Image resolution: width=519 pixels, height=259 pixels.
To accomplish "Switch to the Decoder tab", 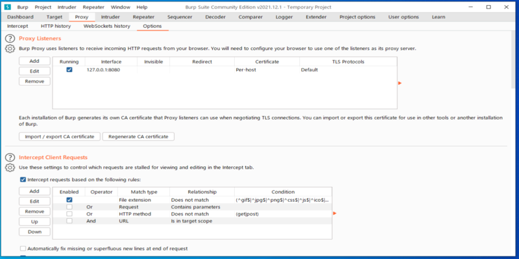I will [215, 17].
